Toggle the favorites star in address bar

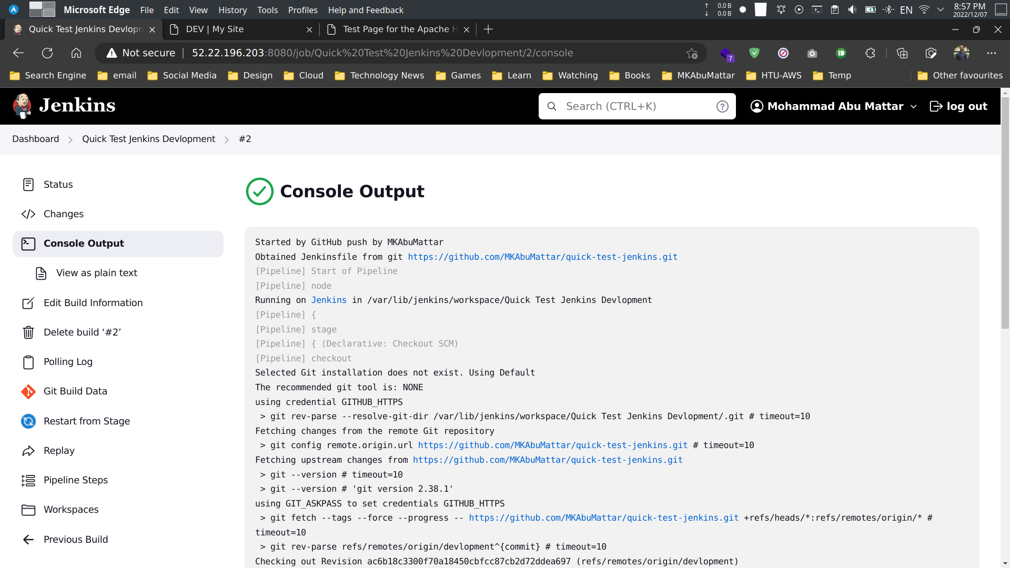pyautogui.click(x=692, y=53)
